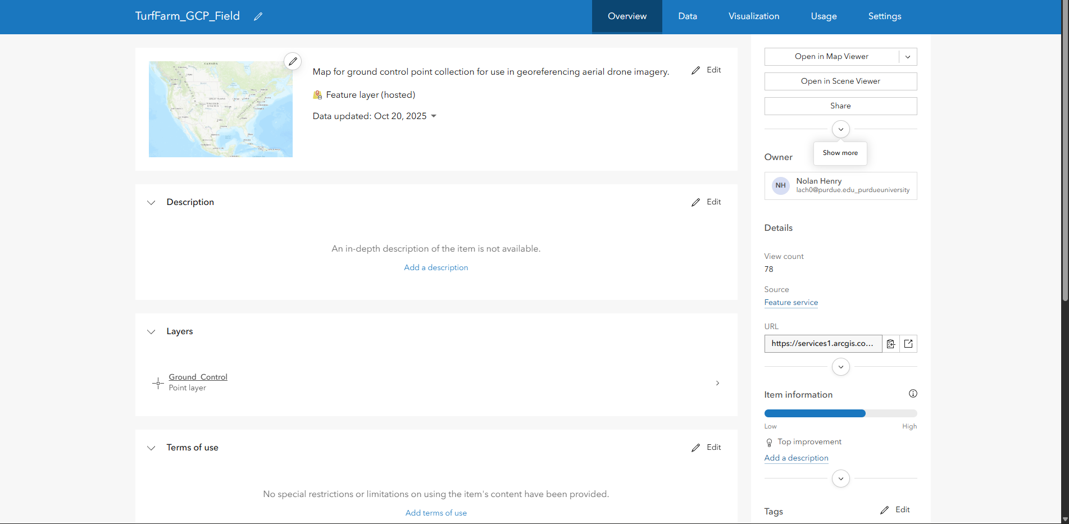
Task: Switch to the Overview tab
Action: 627,16
